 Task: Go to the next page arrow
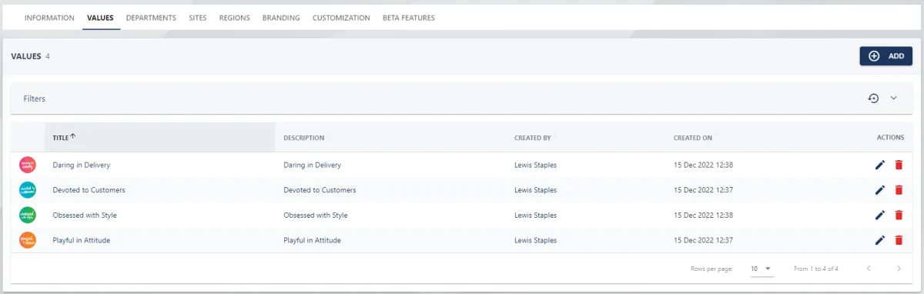tap(899, 269)
